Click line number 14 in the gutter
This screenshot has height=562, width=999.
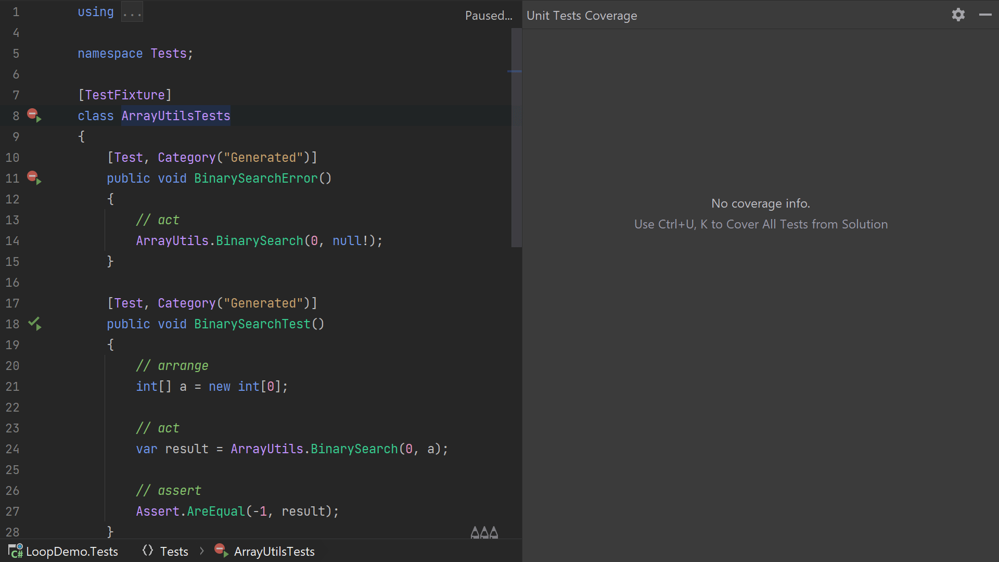pos(12,240)
